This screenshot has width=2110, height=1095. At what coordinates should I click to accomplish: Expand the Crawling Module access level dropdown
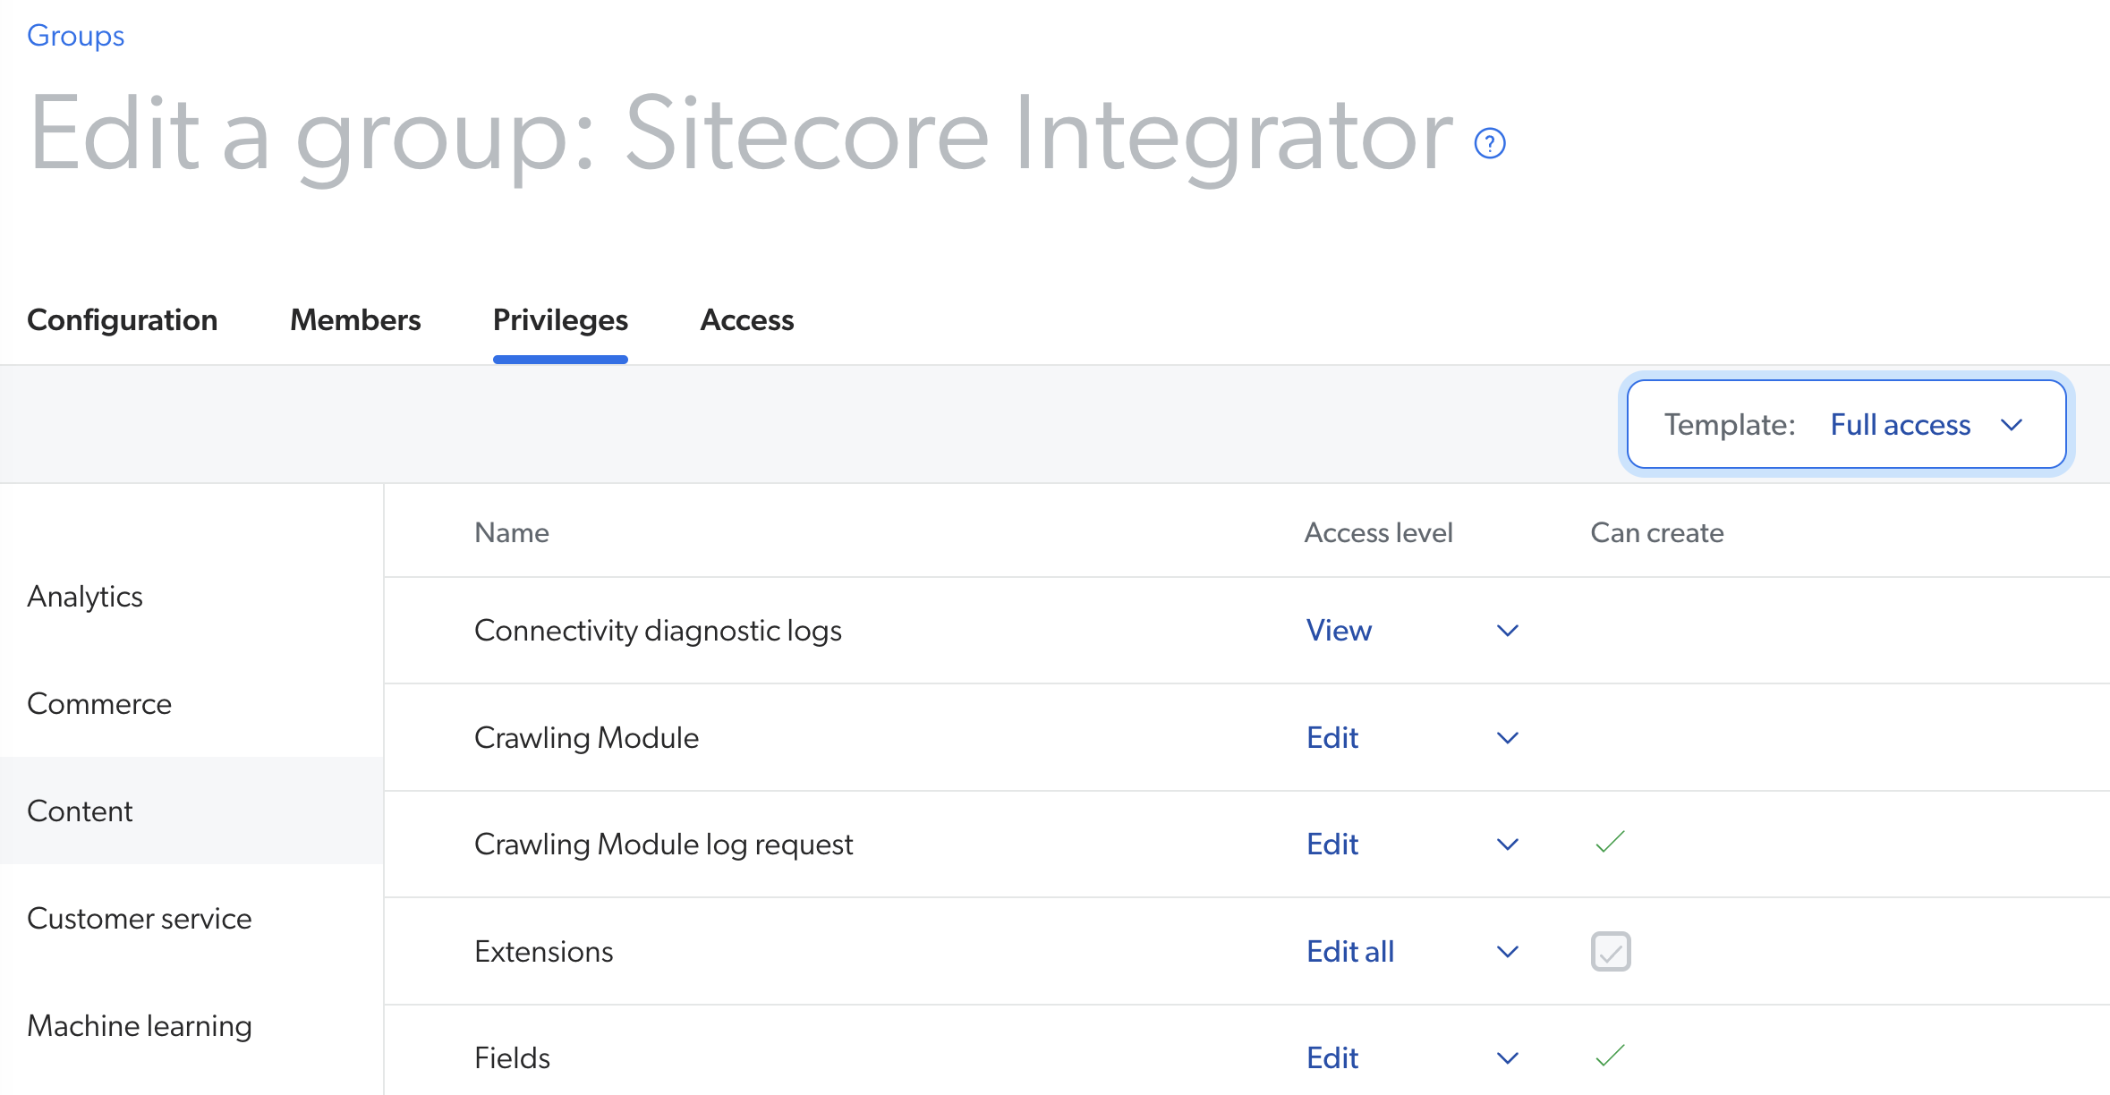coord(1507,737)
